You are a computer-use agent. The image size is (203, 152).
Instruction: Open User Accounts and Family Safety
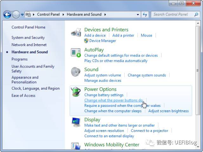coord(33,69)
